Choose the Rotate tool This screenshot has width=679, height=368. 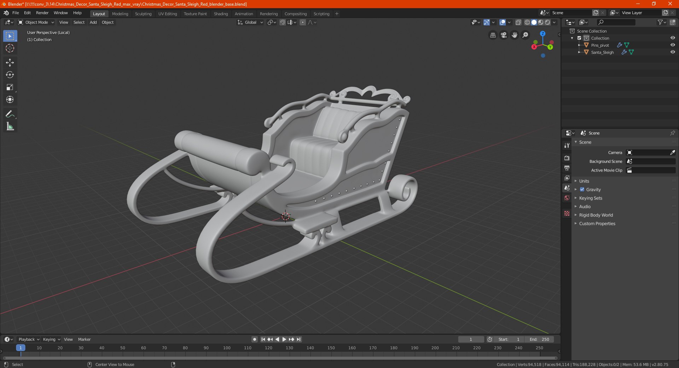10,75
